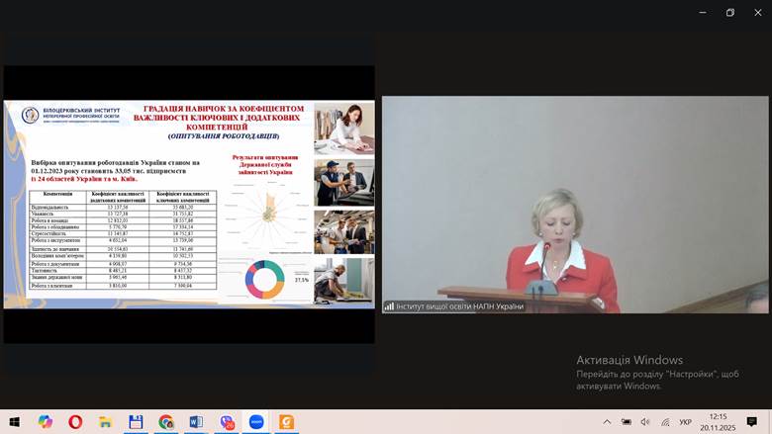
Task: Switch input language from УКР
Action: tap(685, 422)
